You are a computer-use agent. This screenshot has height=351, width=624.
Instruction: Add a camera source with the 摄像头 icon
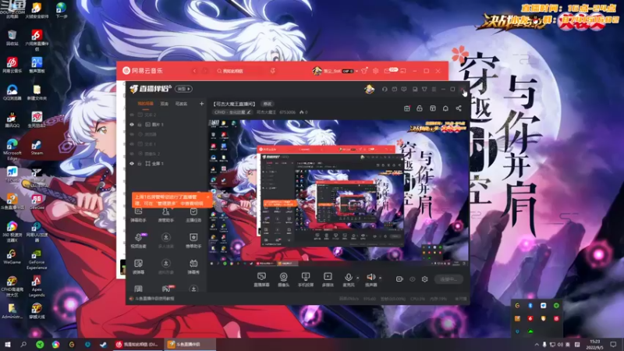283,277
